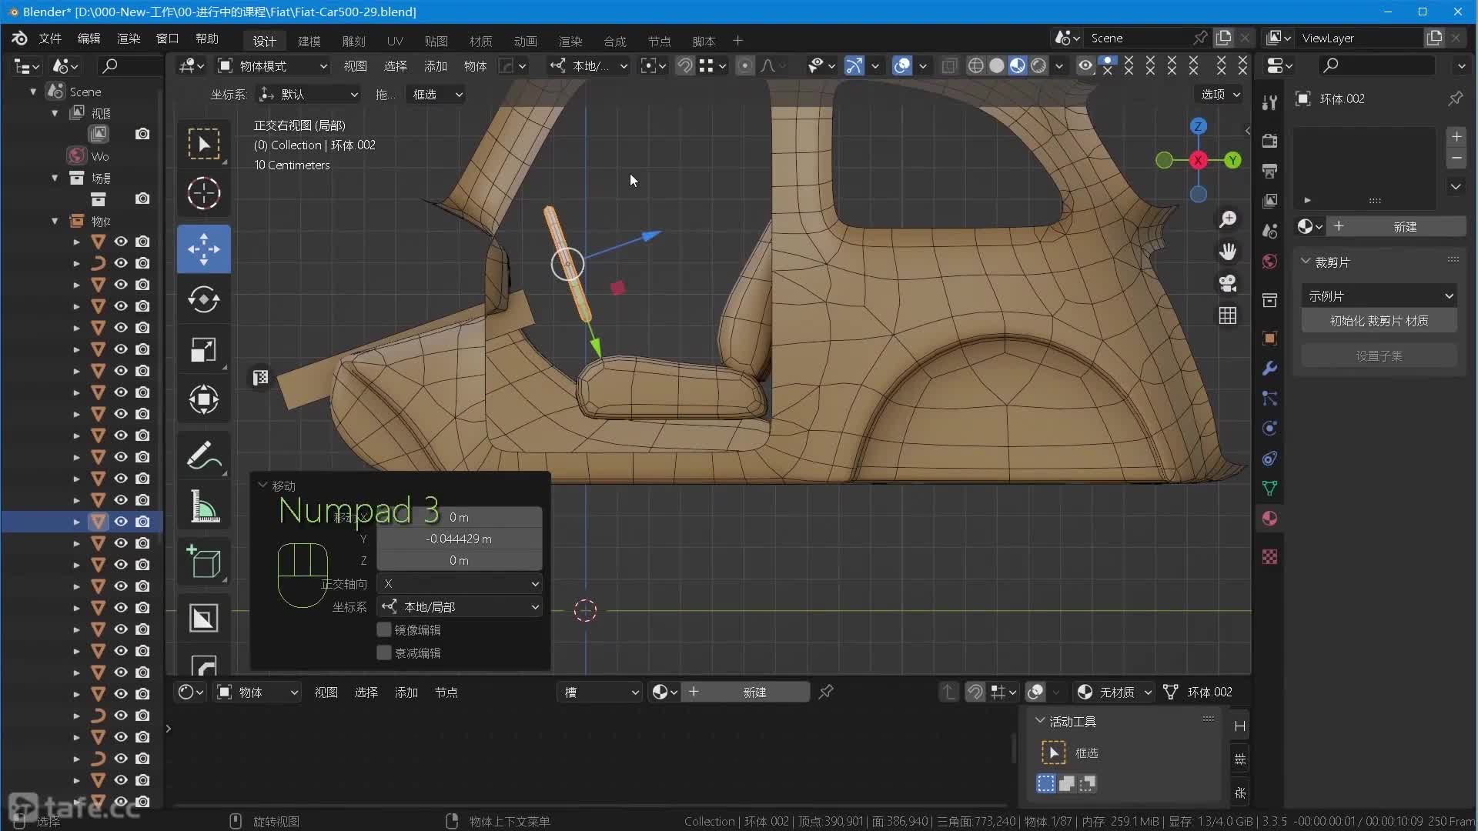Enable 镜像编辑 checkbox
The height and width of the screenshot is (831, 1478).
[384, 630]
